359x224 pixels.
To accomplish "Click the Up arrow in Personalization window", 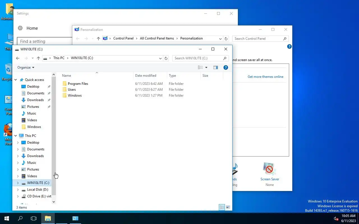I will [x=98, y=39].
